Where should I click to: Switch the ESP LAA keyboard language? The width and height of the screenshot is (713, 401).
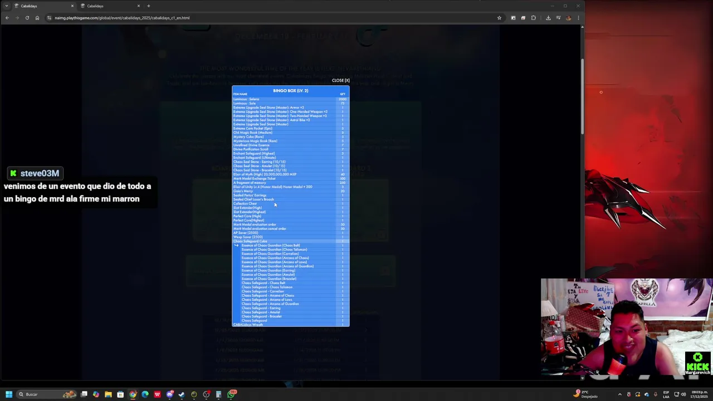666,394
